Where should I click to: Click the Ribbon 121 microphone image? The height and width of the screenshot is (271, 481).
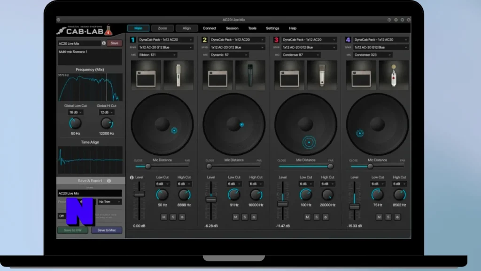tap(178, 75)
